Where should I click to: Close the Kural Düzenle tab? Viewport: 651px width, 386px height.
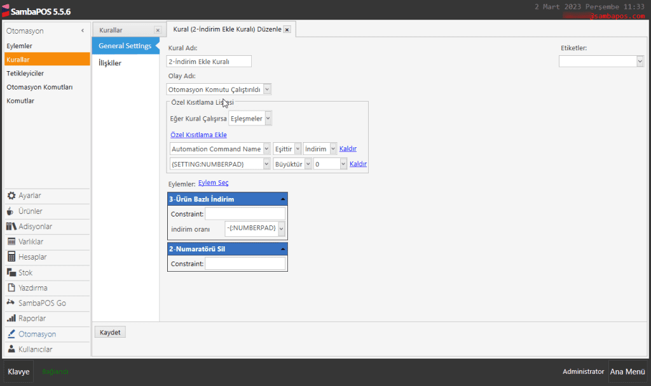click(287, 30)
